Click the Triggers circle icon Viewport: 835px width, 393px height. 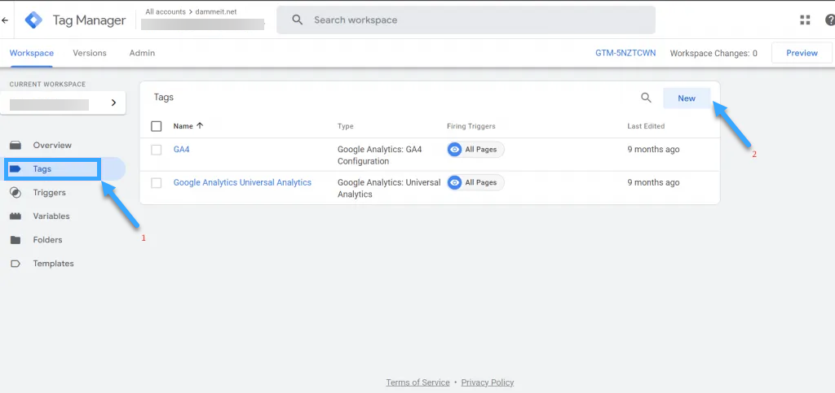click(15, 192)
